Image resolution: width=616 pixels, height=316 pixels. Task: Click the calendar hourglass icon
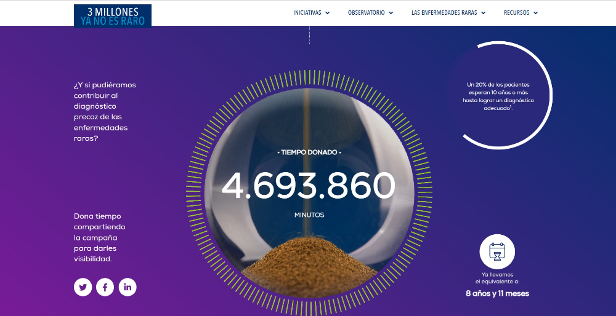click(497, 251)
